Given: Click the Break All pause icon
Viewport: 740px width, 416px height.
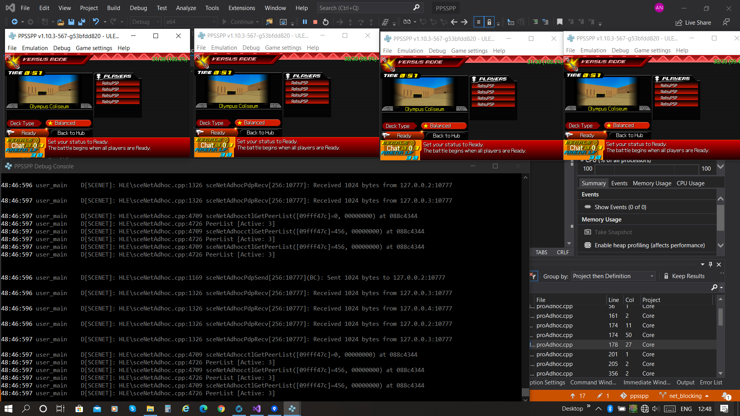Looking at the screenshot, I should 305,22.
